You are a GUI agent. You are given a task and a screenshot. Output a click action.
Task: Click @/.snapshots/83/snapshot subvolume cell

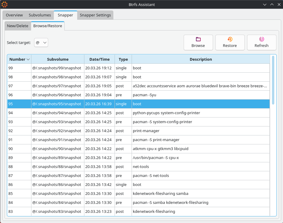(x=58, y=211)
